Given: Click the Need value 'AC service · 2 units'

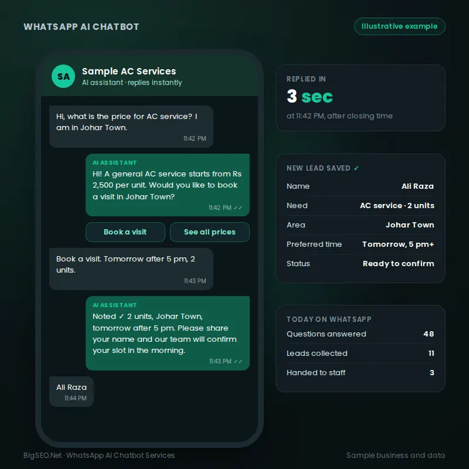Looking at the screenshot, I should point(397,206).
